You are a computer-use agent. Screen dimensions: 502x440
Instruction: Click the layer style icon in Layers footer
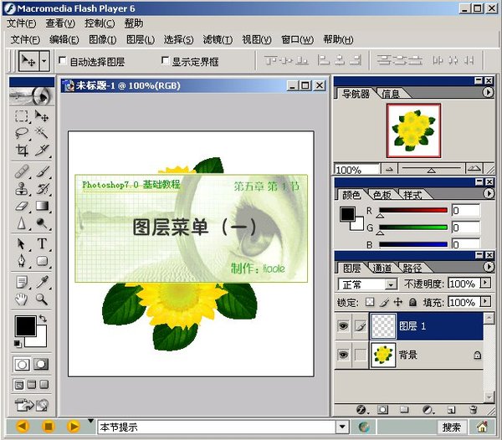(361, 410)
